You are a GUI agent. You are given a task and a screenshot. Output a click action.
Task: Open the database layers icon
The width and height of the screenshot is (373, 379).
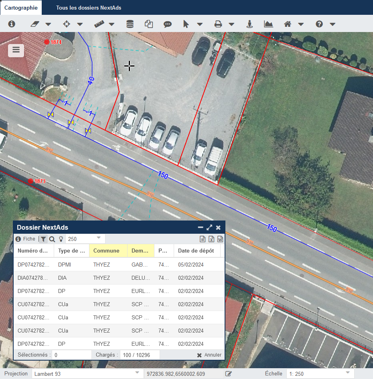tap(130, 24)
